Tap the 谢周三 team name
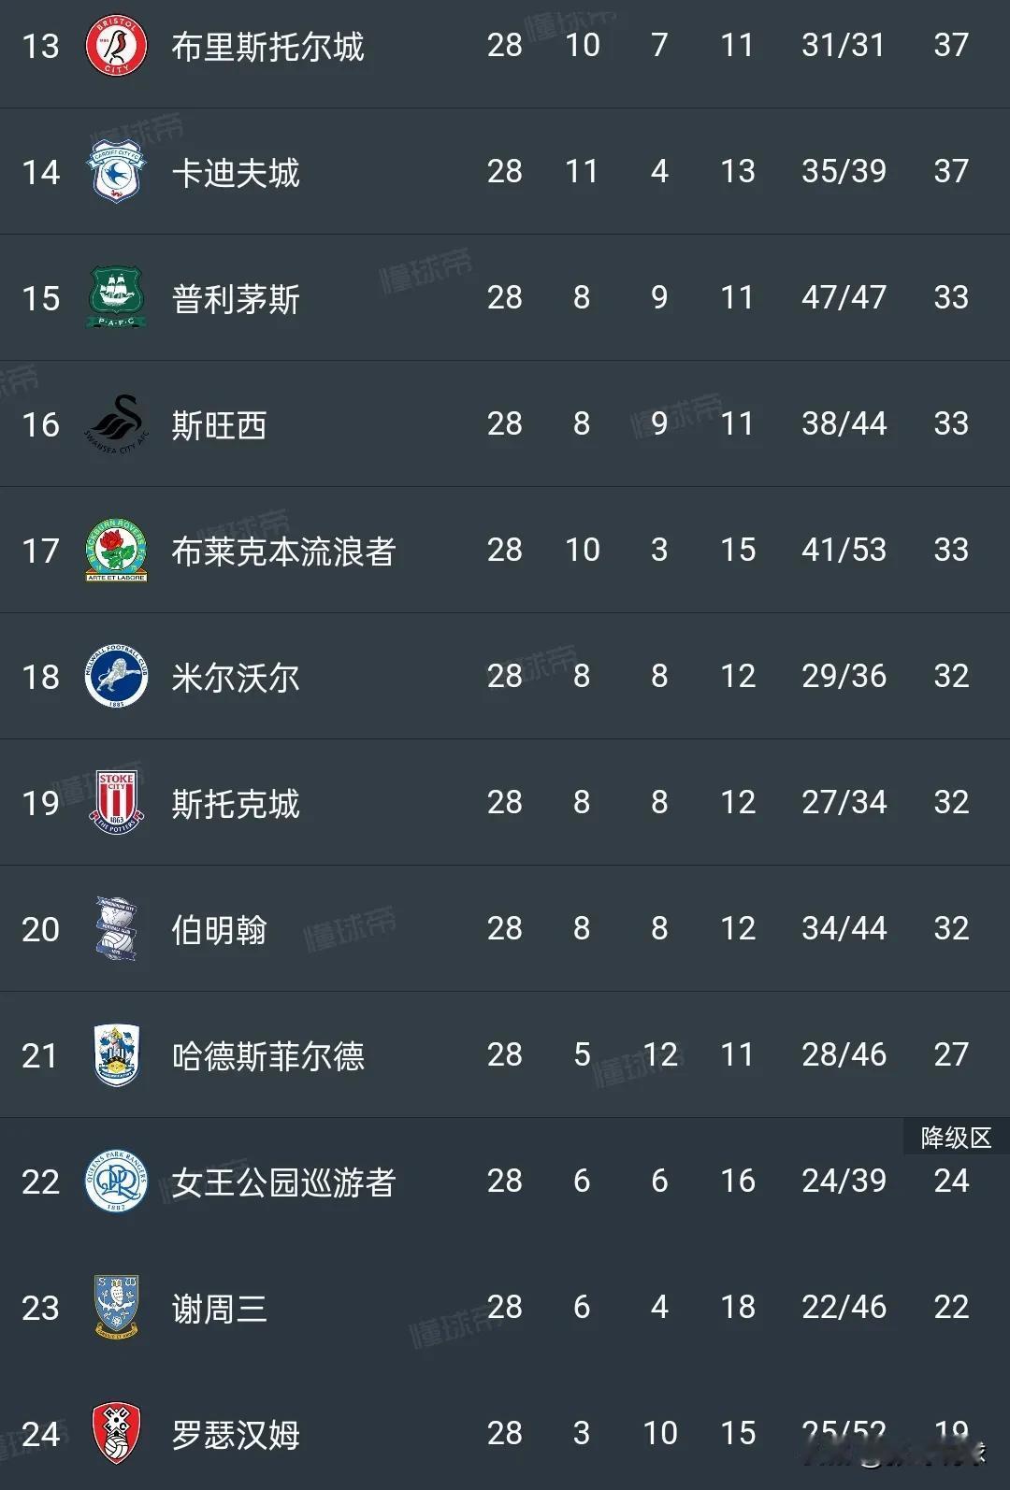 tap(219, 1309)
